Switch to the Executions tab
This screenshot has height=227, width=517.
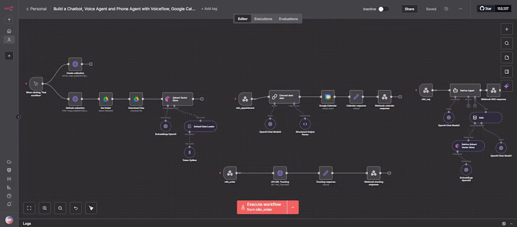263,19
